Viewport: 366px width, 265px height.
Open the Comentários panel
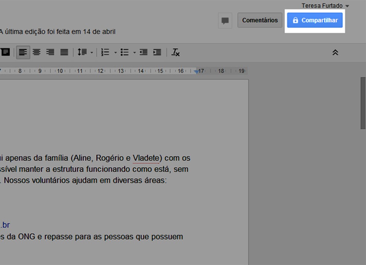tap(260, 20)
